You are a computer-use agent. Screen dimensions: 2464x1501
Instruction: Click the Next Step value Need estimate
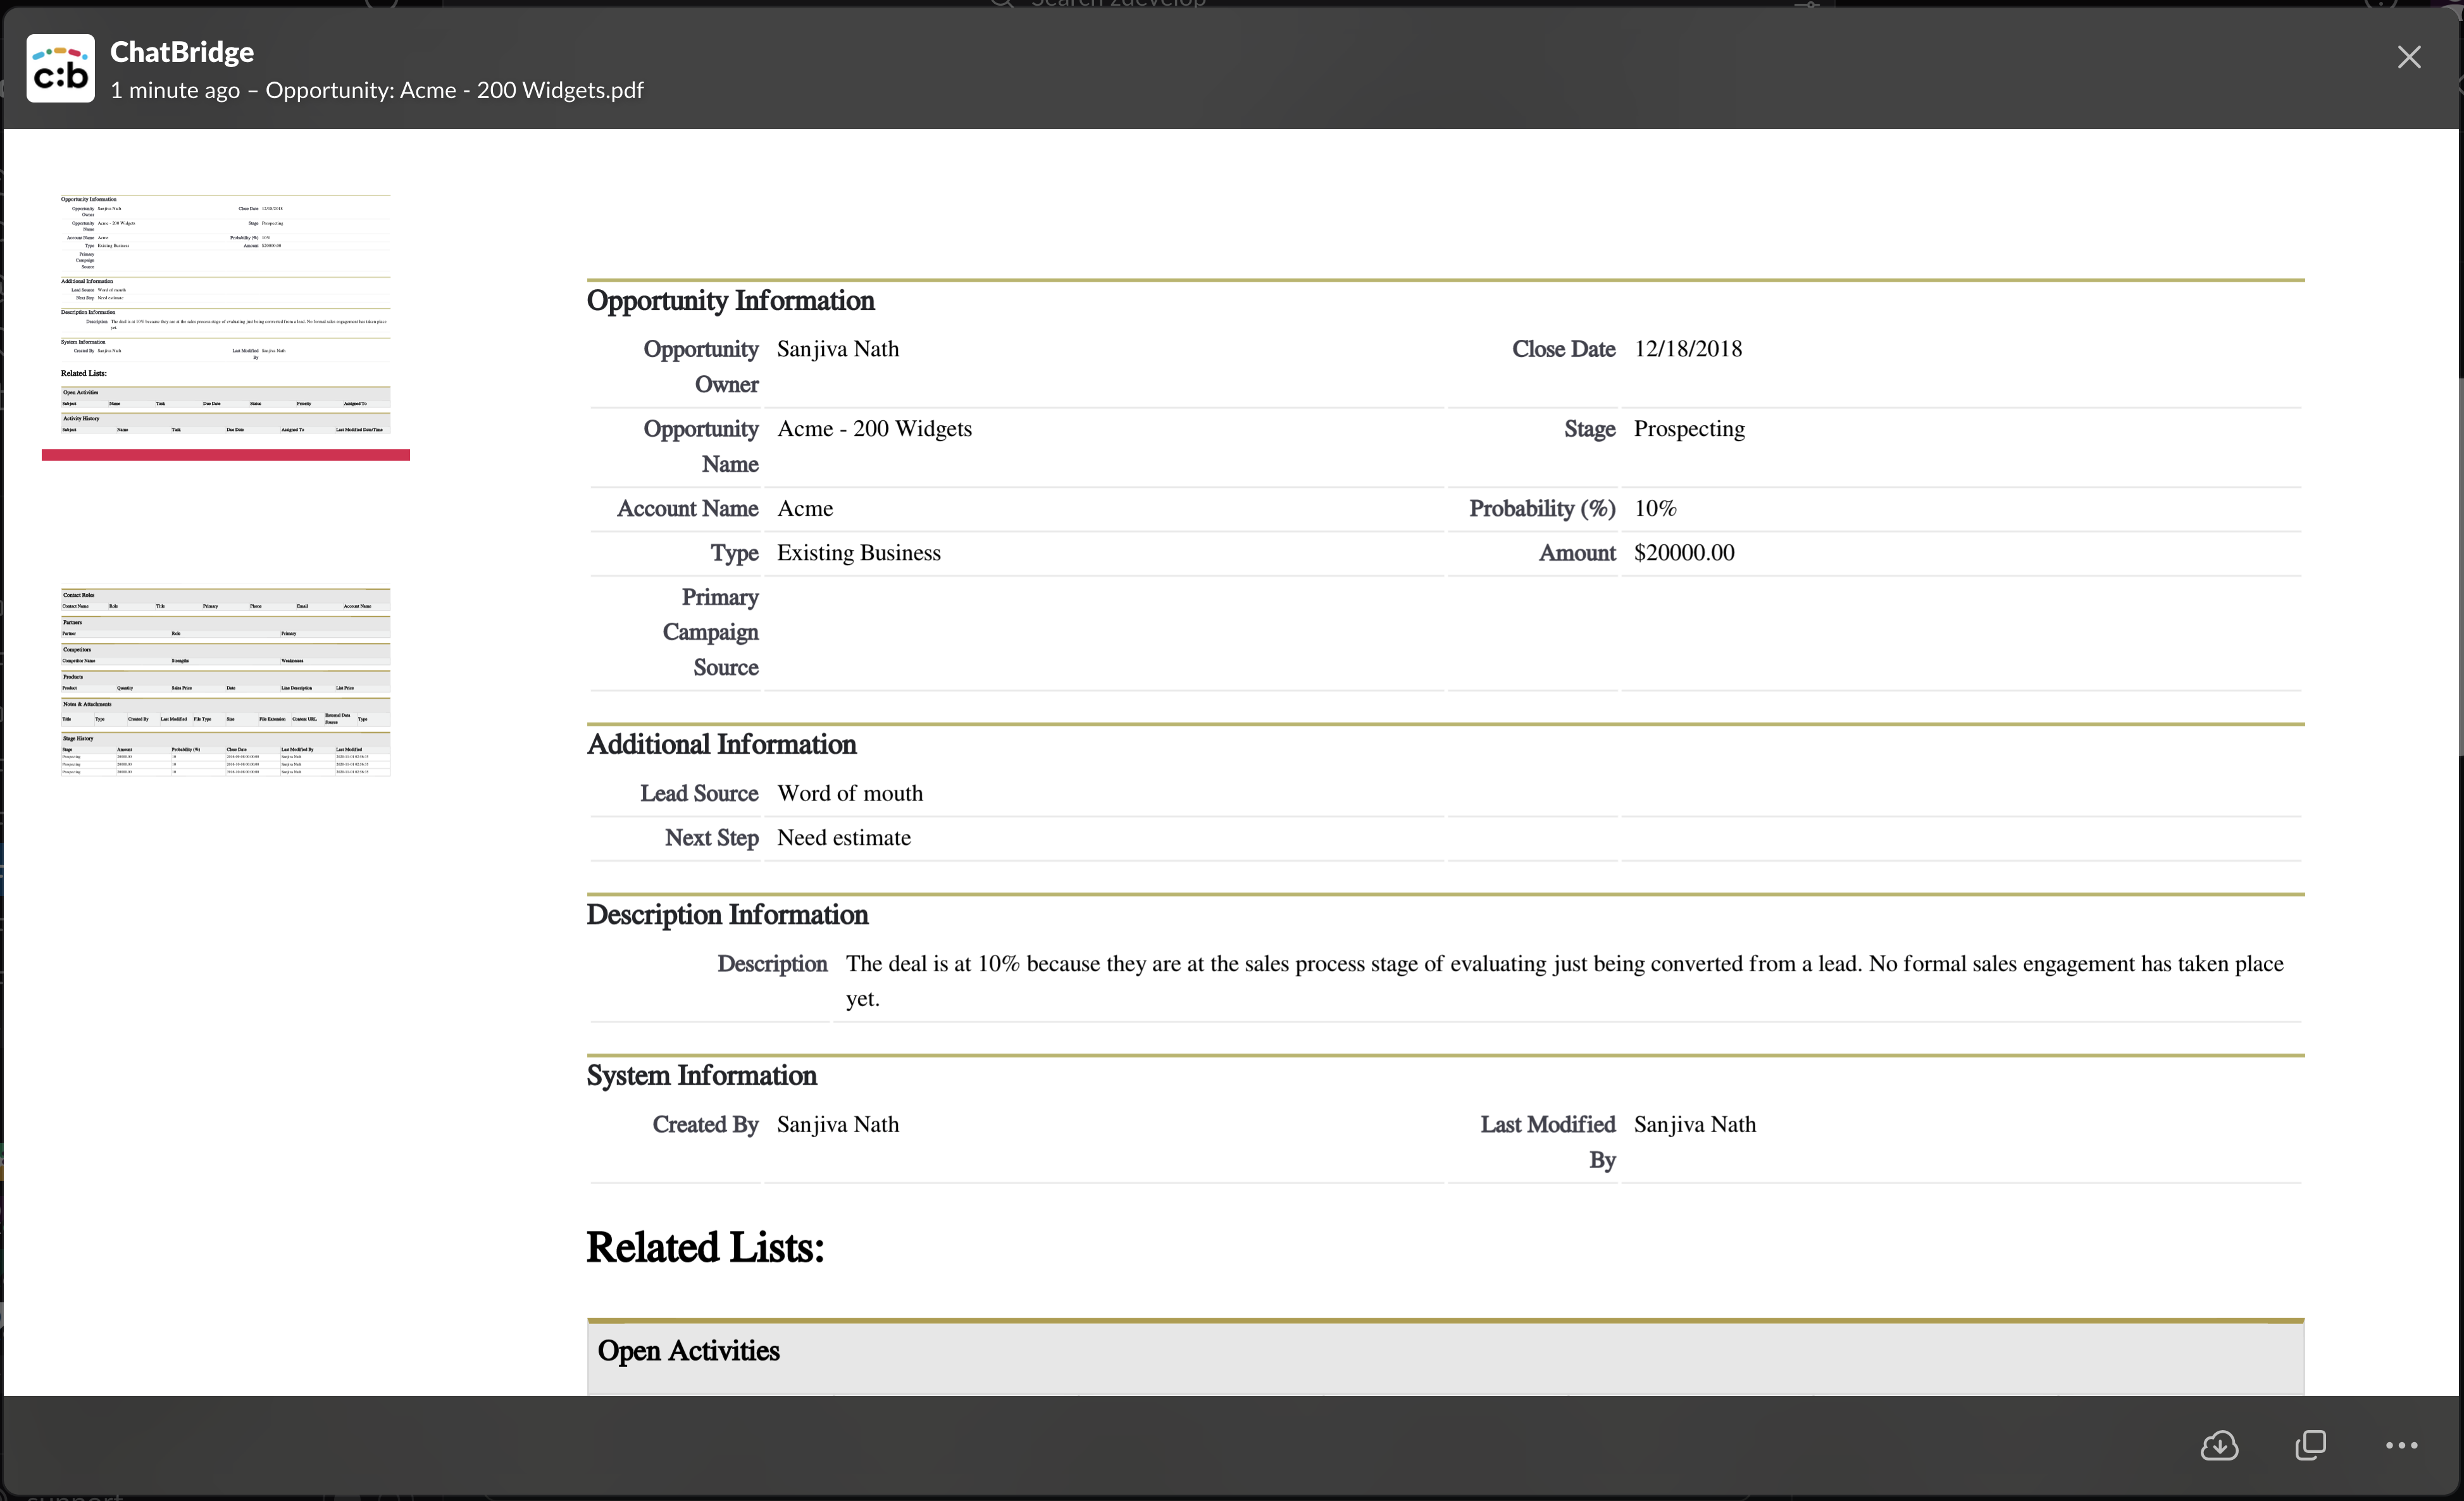pyautogui.click(x=843, y=838)
